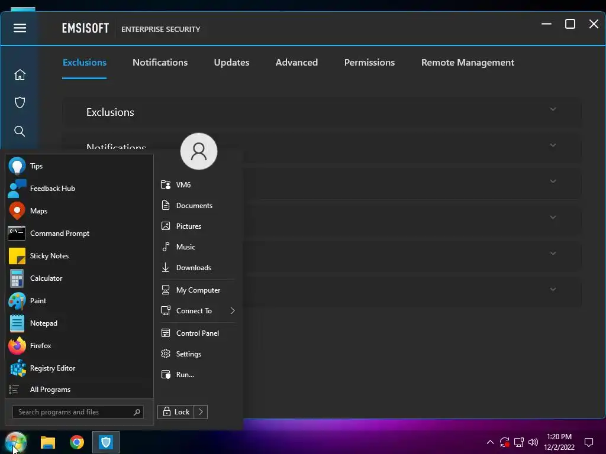606x454 pixels.
Task: Expand the Connect To submenu arrow
Action: coord(232,311)
